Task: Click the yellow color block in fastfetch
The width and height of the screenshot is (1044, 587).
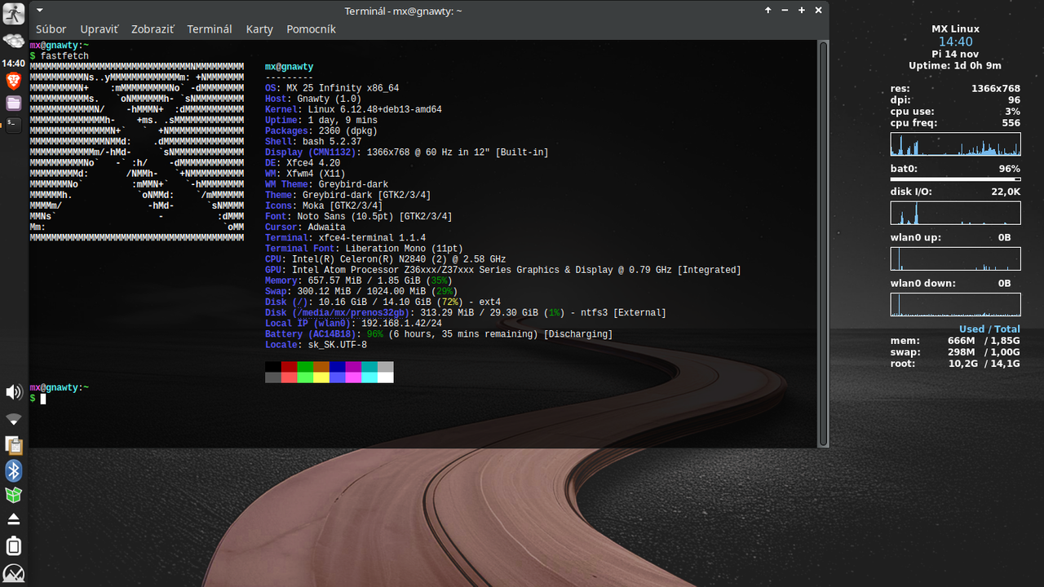Action: pos(321,377)
